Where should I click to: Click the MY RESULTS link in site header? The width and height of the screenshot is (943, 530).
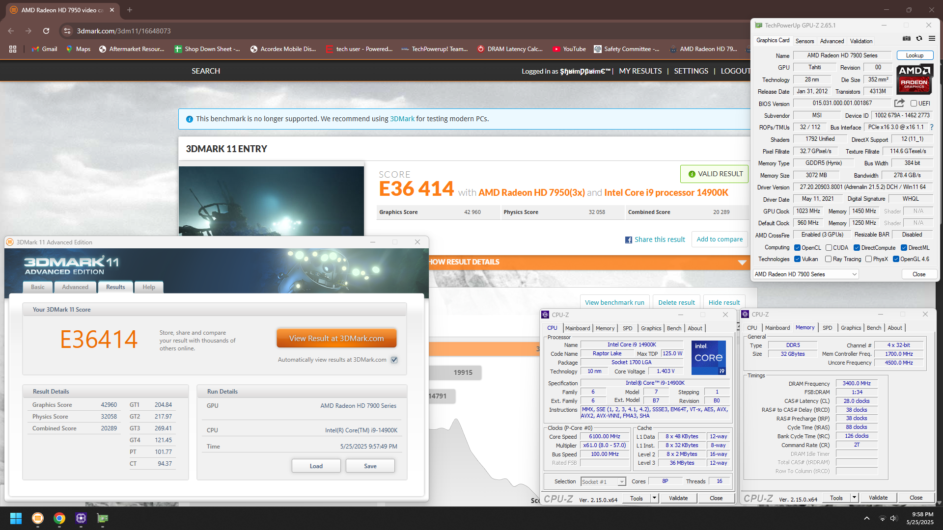coord(640,71)
